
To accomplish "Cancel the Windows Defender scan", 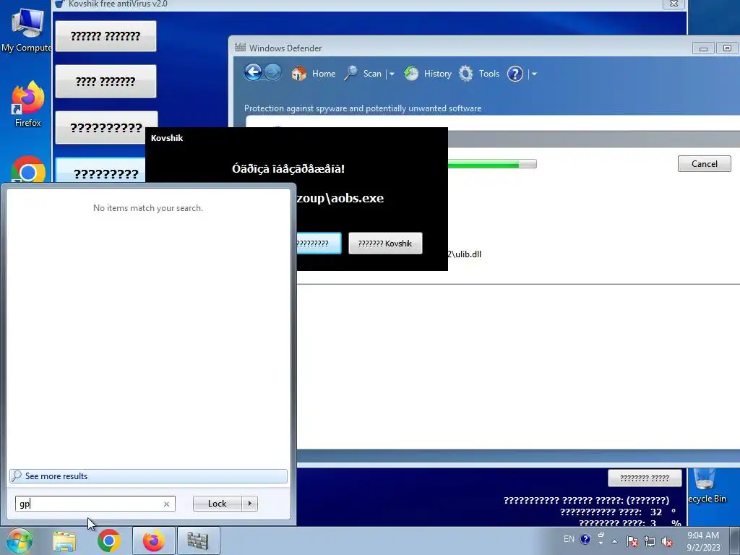I will (x=704, y=164).
